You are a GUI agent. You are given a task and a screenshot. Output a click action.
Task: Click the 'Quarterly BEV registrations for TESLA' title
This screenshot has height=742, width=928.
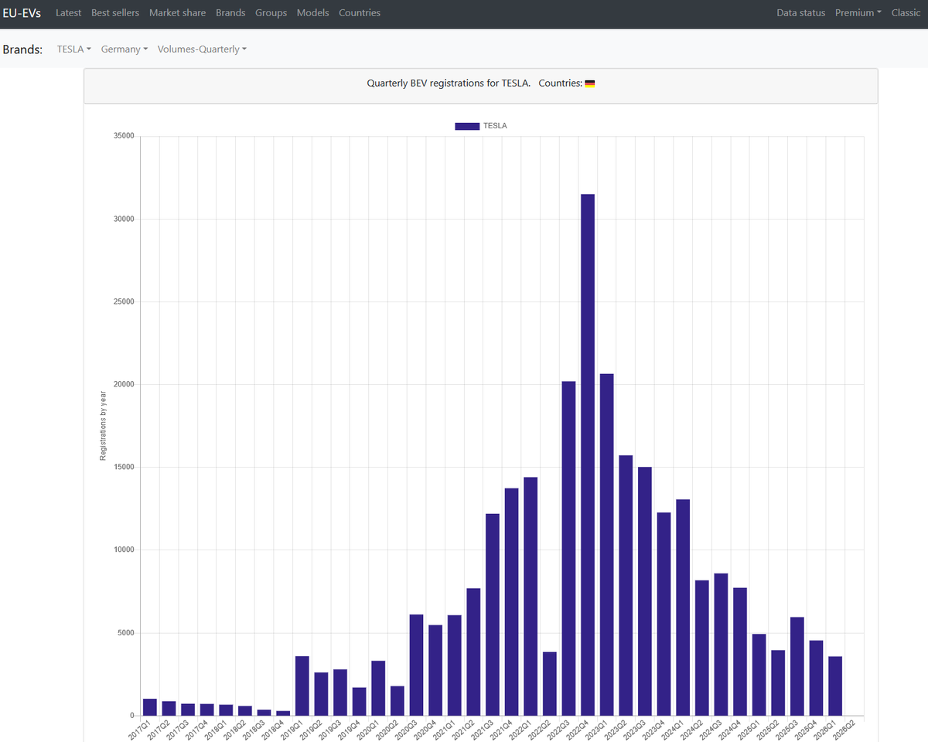coord(449,83)
